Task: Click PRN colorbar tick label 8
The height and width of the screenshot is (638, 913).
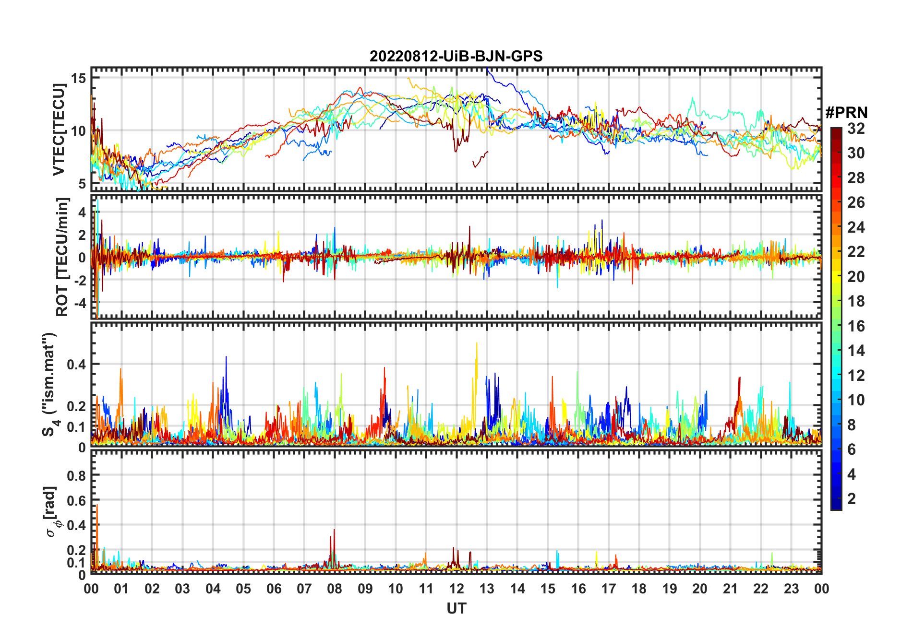Action: tap(852, 425)
